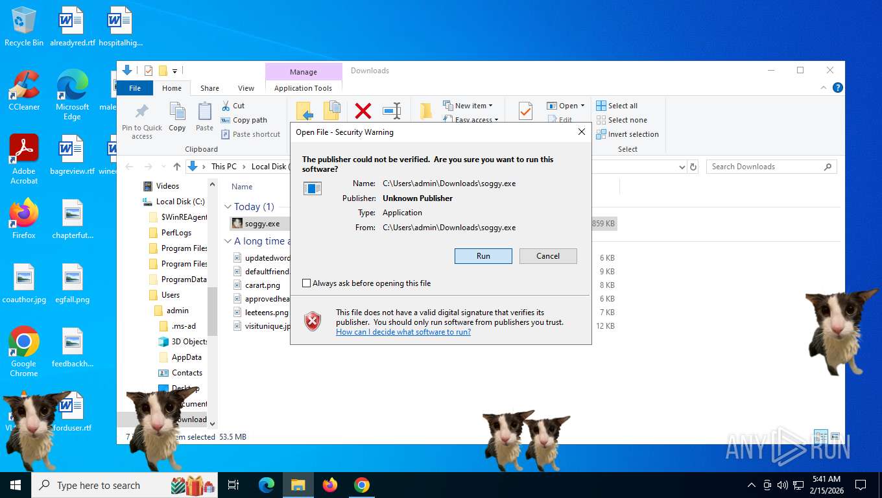
Task: Click Run in the Security Warning dialog
Action: [x=483, y=256]
